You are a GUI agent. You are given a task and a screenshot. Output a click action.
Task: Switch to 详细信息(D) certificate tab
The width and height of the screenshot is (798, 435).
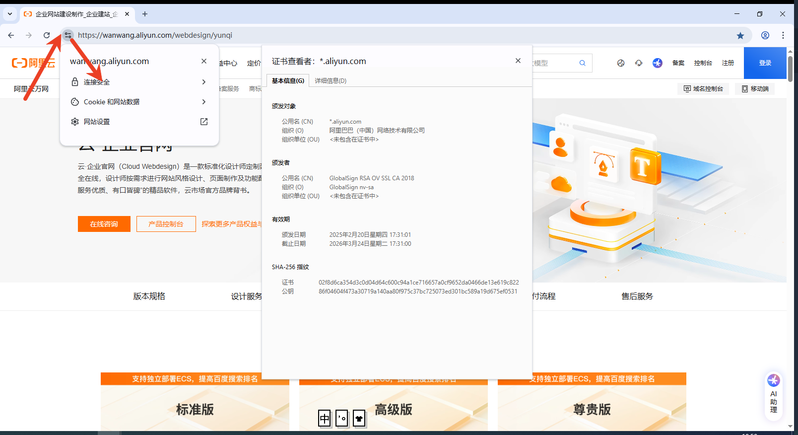tap(331, 80)
